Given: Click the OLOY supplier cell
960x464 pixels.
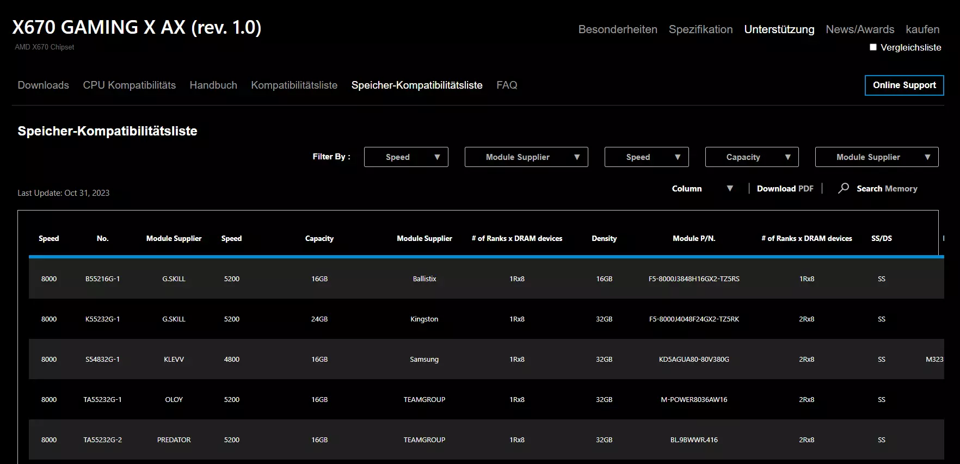Looking at the screenshot, I should pos(174,399).
